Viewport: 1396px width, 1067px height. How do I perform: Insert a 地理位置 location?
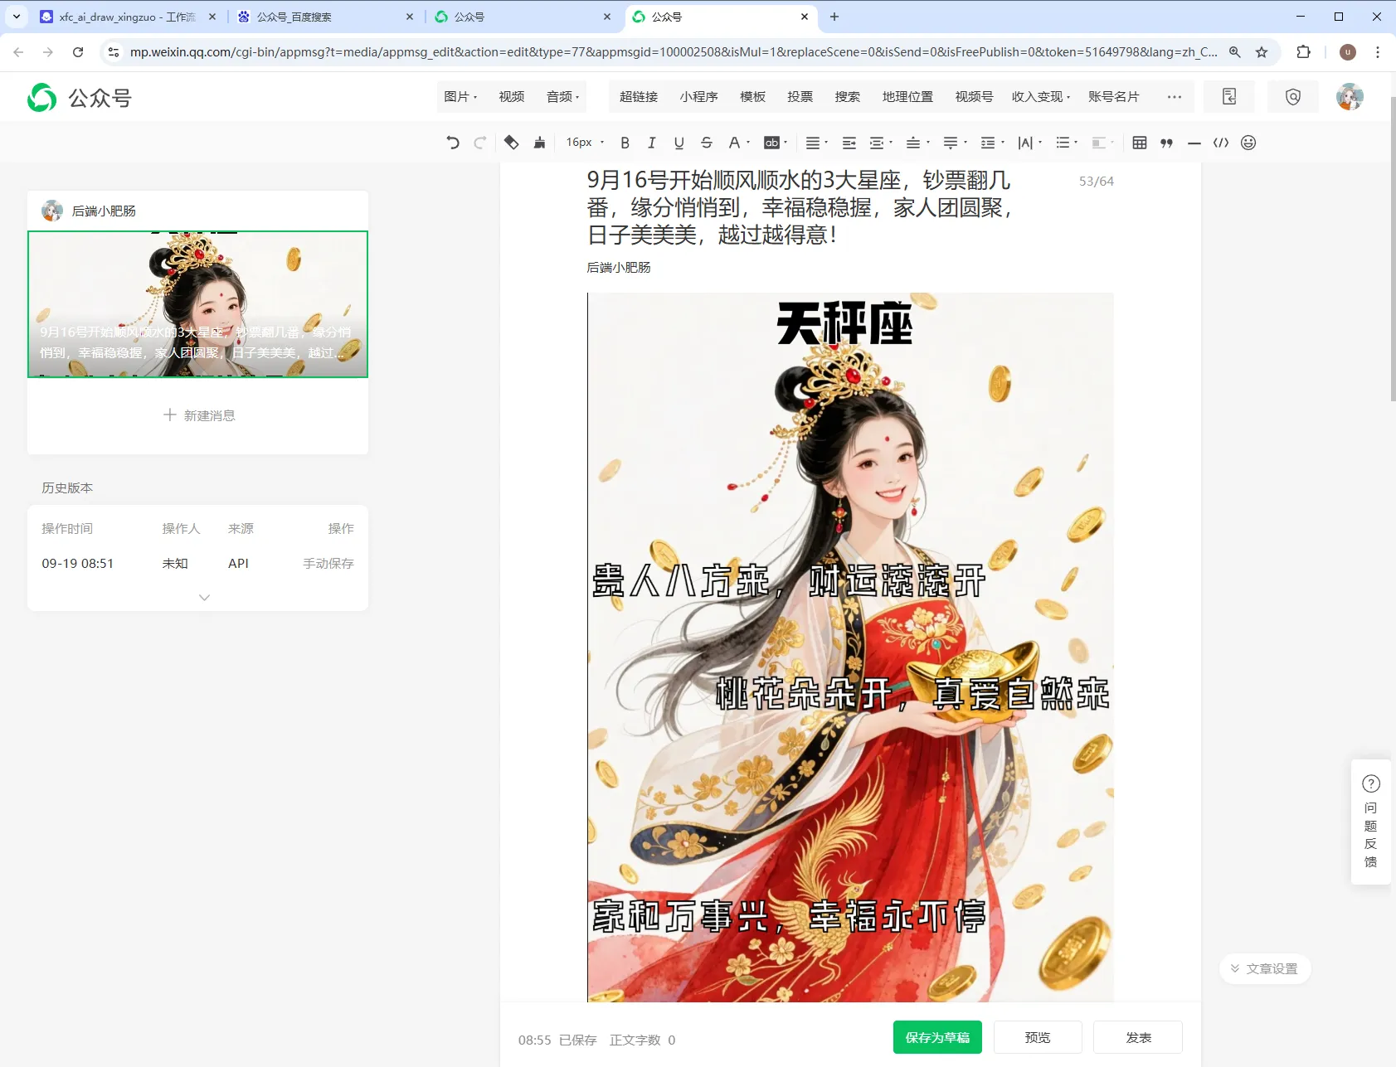pyautogui.click(x=908, y=97)
